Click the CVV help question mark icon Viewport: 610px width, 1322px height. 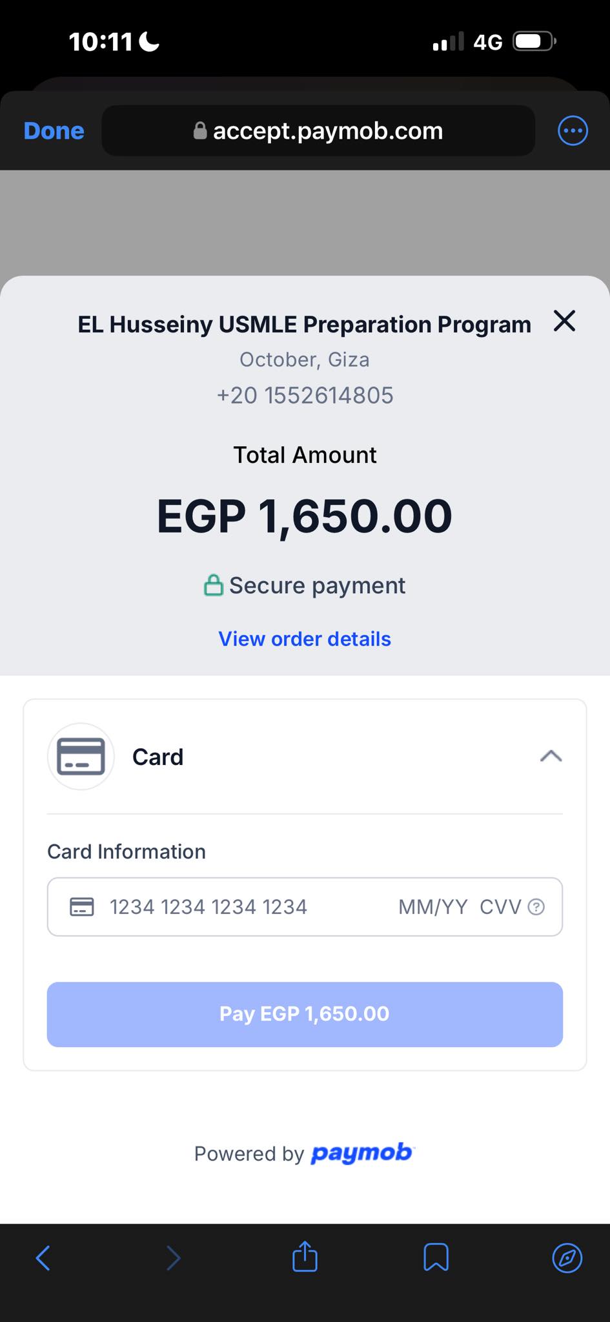click(536, 907)
